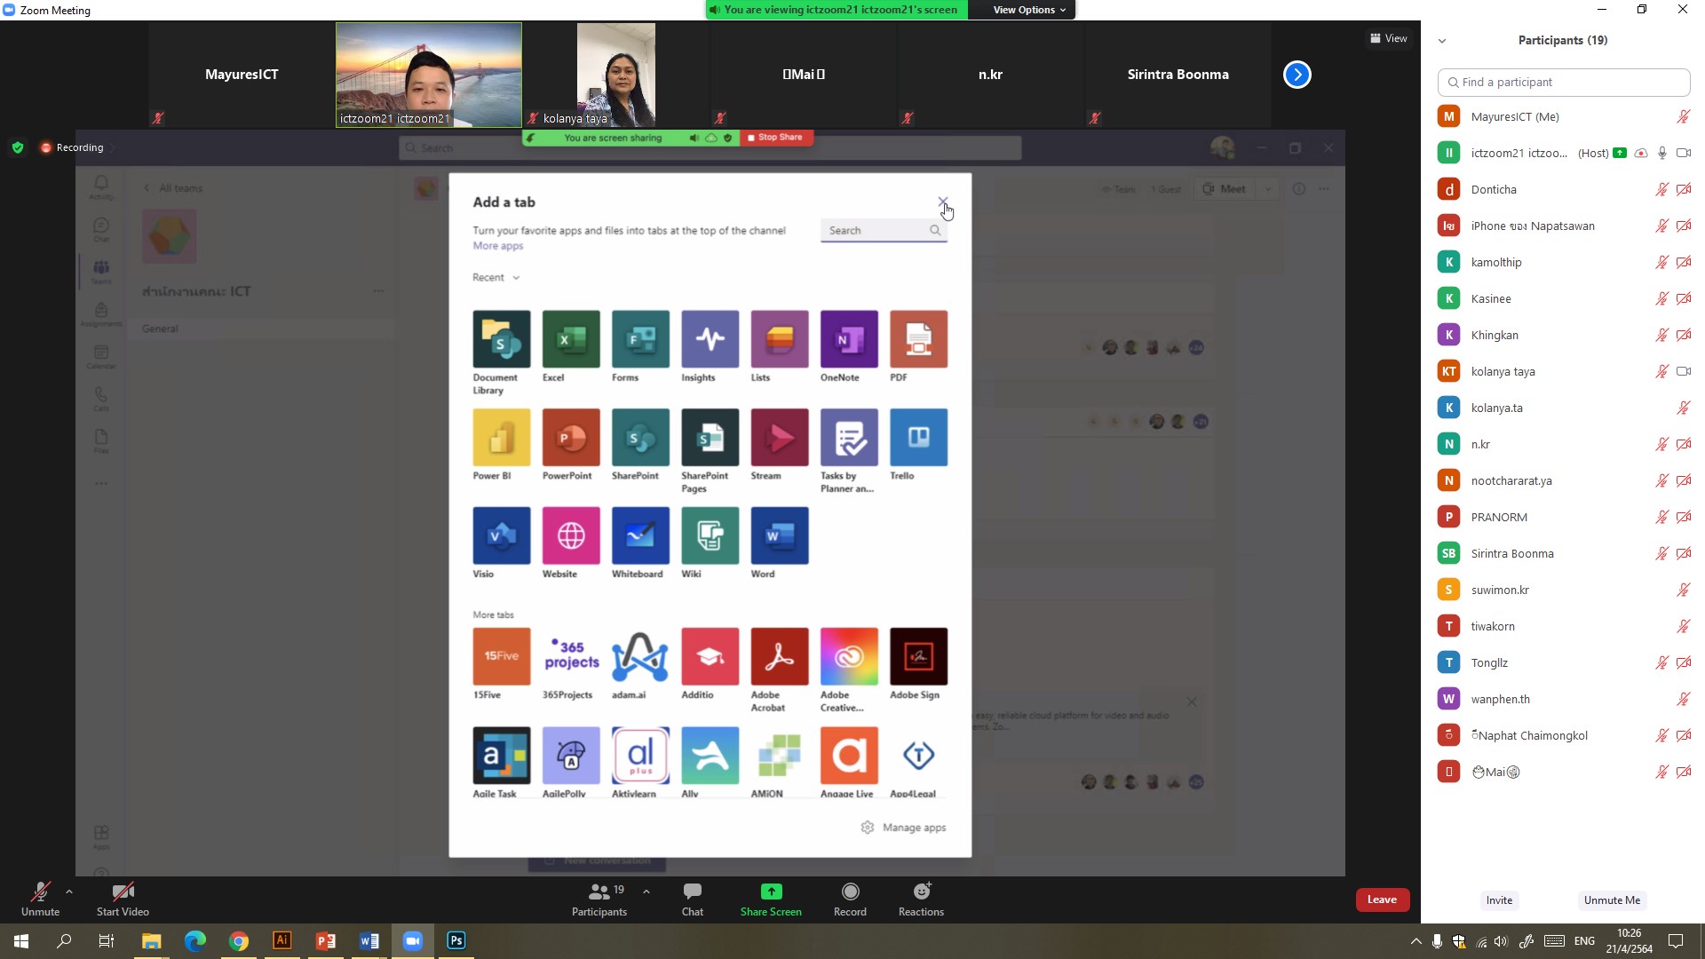Screen dimensions: 1705x959
Task: Choose the Forms app tile
Action: tap(640, 339)
